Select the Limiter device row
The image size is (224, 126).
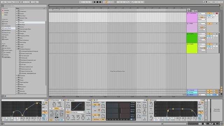pos(22,44)
